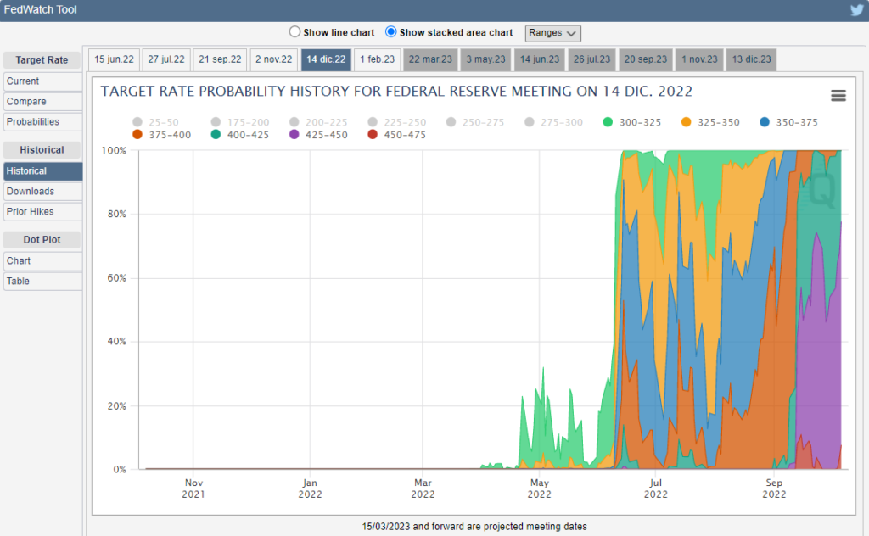The image size is (869, 536).
Task: Hide the 400-425 legend series
Action: [240, 135]
